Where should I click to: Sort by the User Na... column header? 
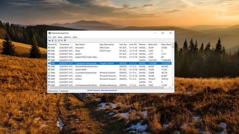[x=123, y=44]
